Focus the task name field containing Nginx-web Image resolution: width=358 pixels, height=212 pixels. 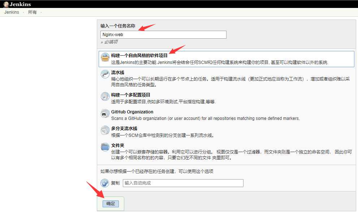(x=163, y=35)
